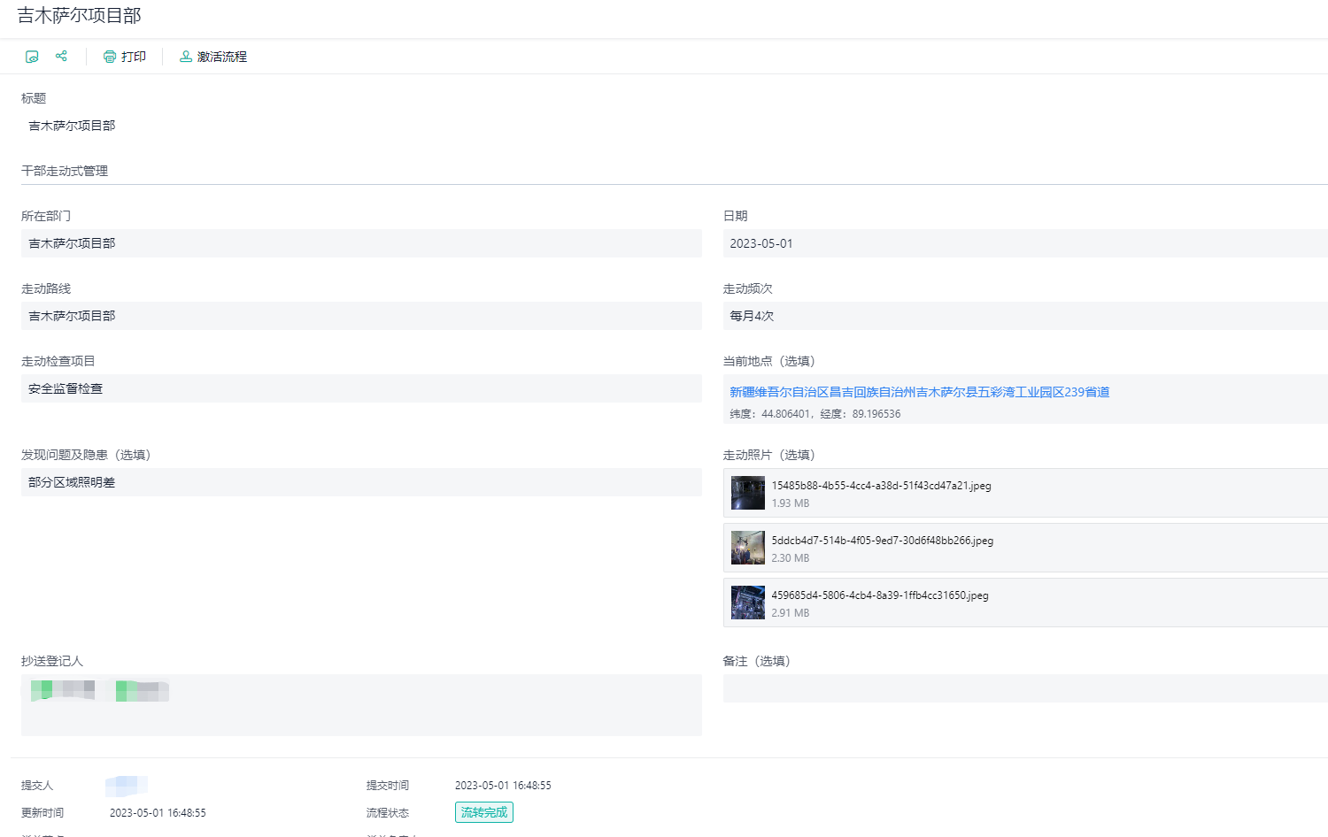The image size is (1328, 837).
Task: Open thumbnail of 5ddcb4d7 jpeg photo
Action: (747, 548)
